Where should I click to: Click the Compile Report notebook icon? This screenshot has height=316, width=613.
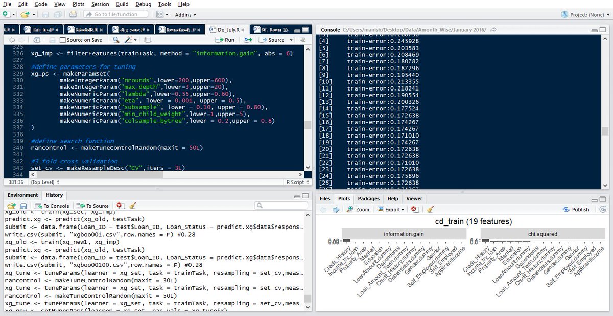click(148, 40)
